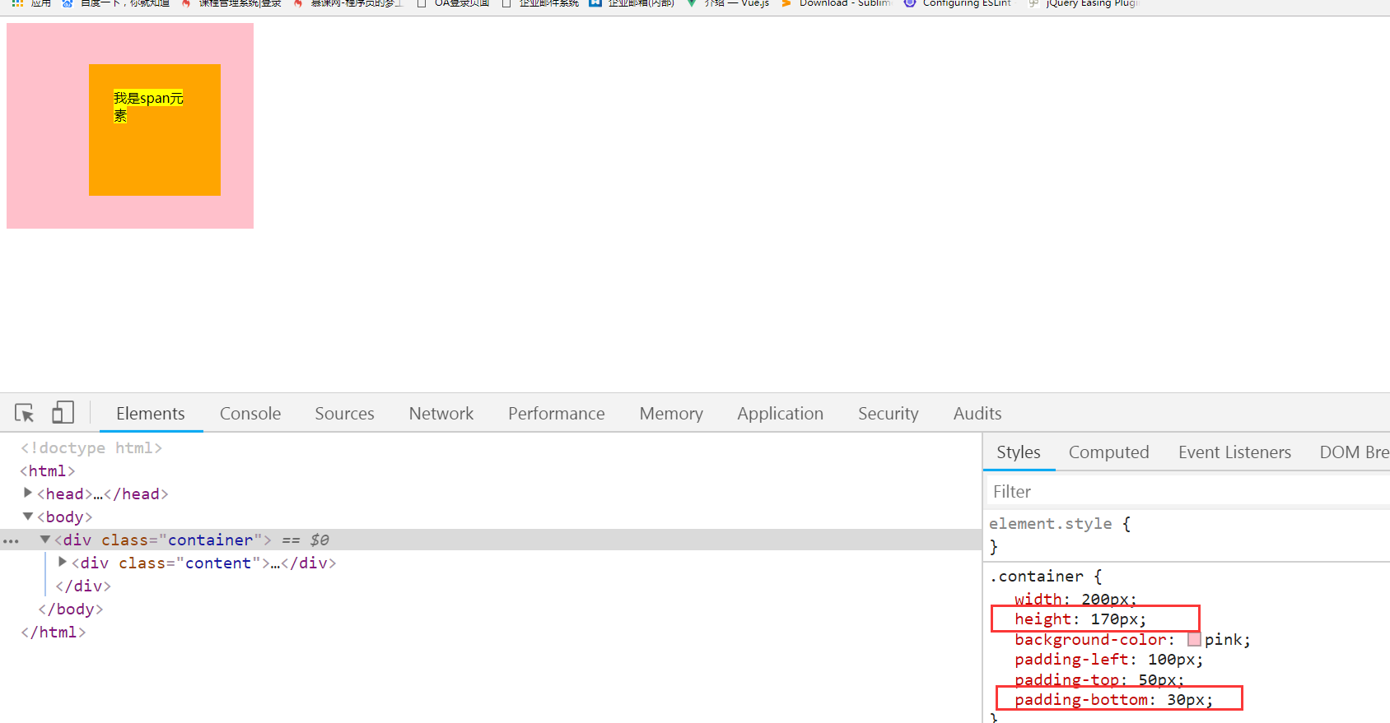1390x723 pixels.
Task: Select the div class="container" node
Action: coord(163,540)
